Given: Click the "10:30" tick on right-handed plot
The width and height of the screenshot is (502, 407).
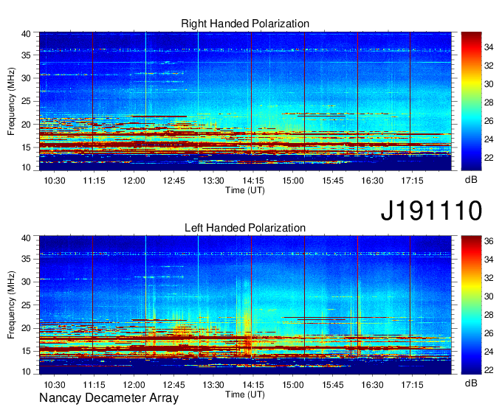Looking at the screenshot, I should (x=55, y=181).
